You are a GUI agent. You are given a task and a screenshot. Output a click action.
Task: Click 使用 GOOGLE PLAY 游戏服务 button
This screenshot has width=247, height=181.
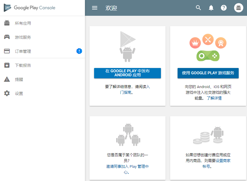point(208,73)
